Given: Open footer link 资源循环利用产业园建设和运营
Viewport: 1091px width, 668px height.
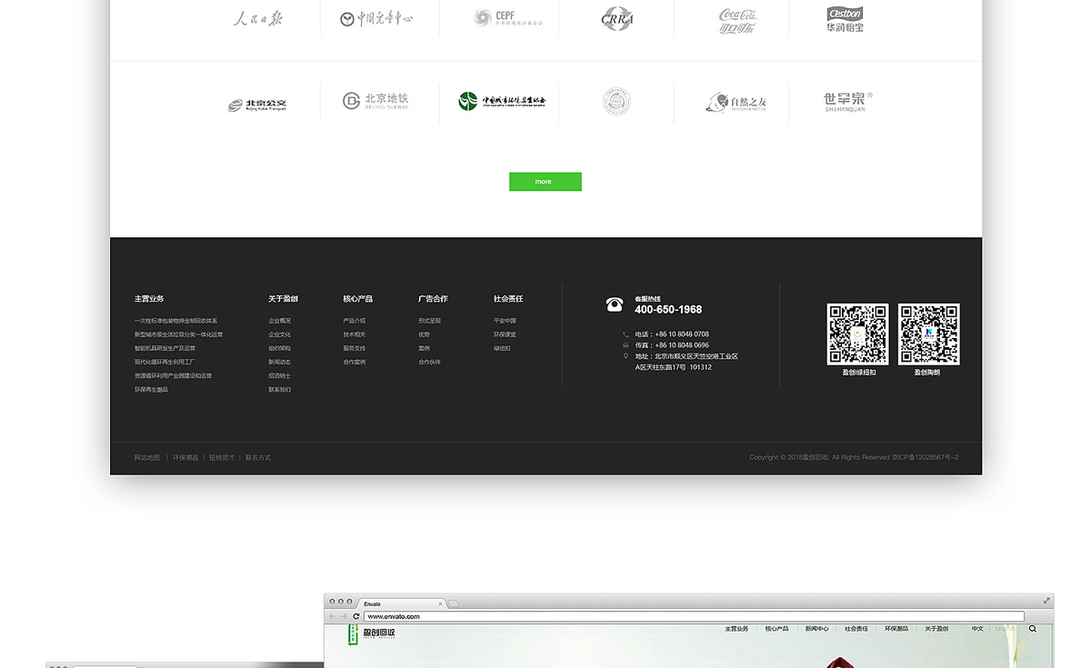Looking at the screenshot, I should [x=173, y=375].
